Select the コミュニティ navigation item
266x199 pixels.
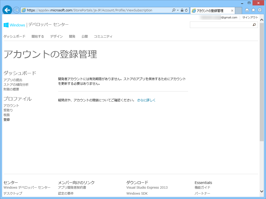coord(103,36)
